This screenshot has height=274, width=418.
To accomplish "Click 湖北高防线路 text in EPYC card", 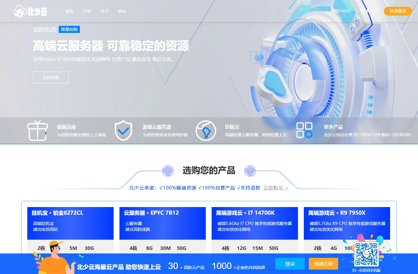I will coord(138,229).
